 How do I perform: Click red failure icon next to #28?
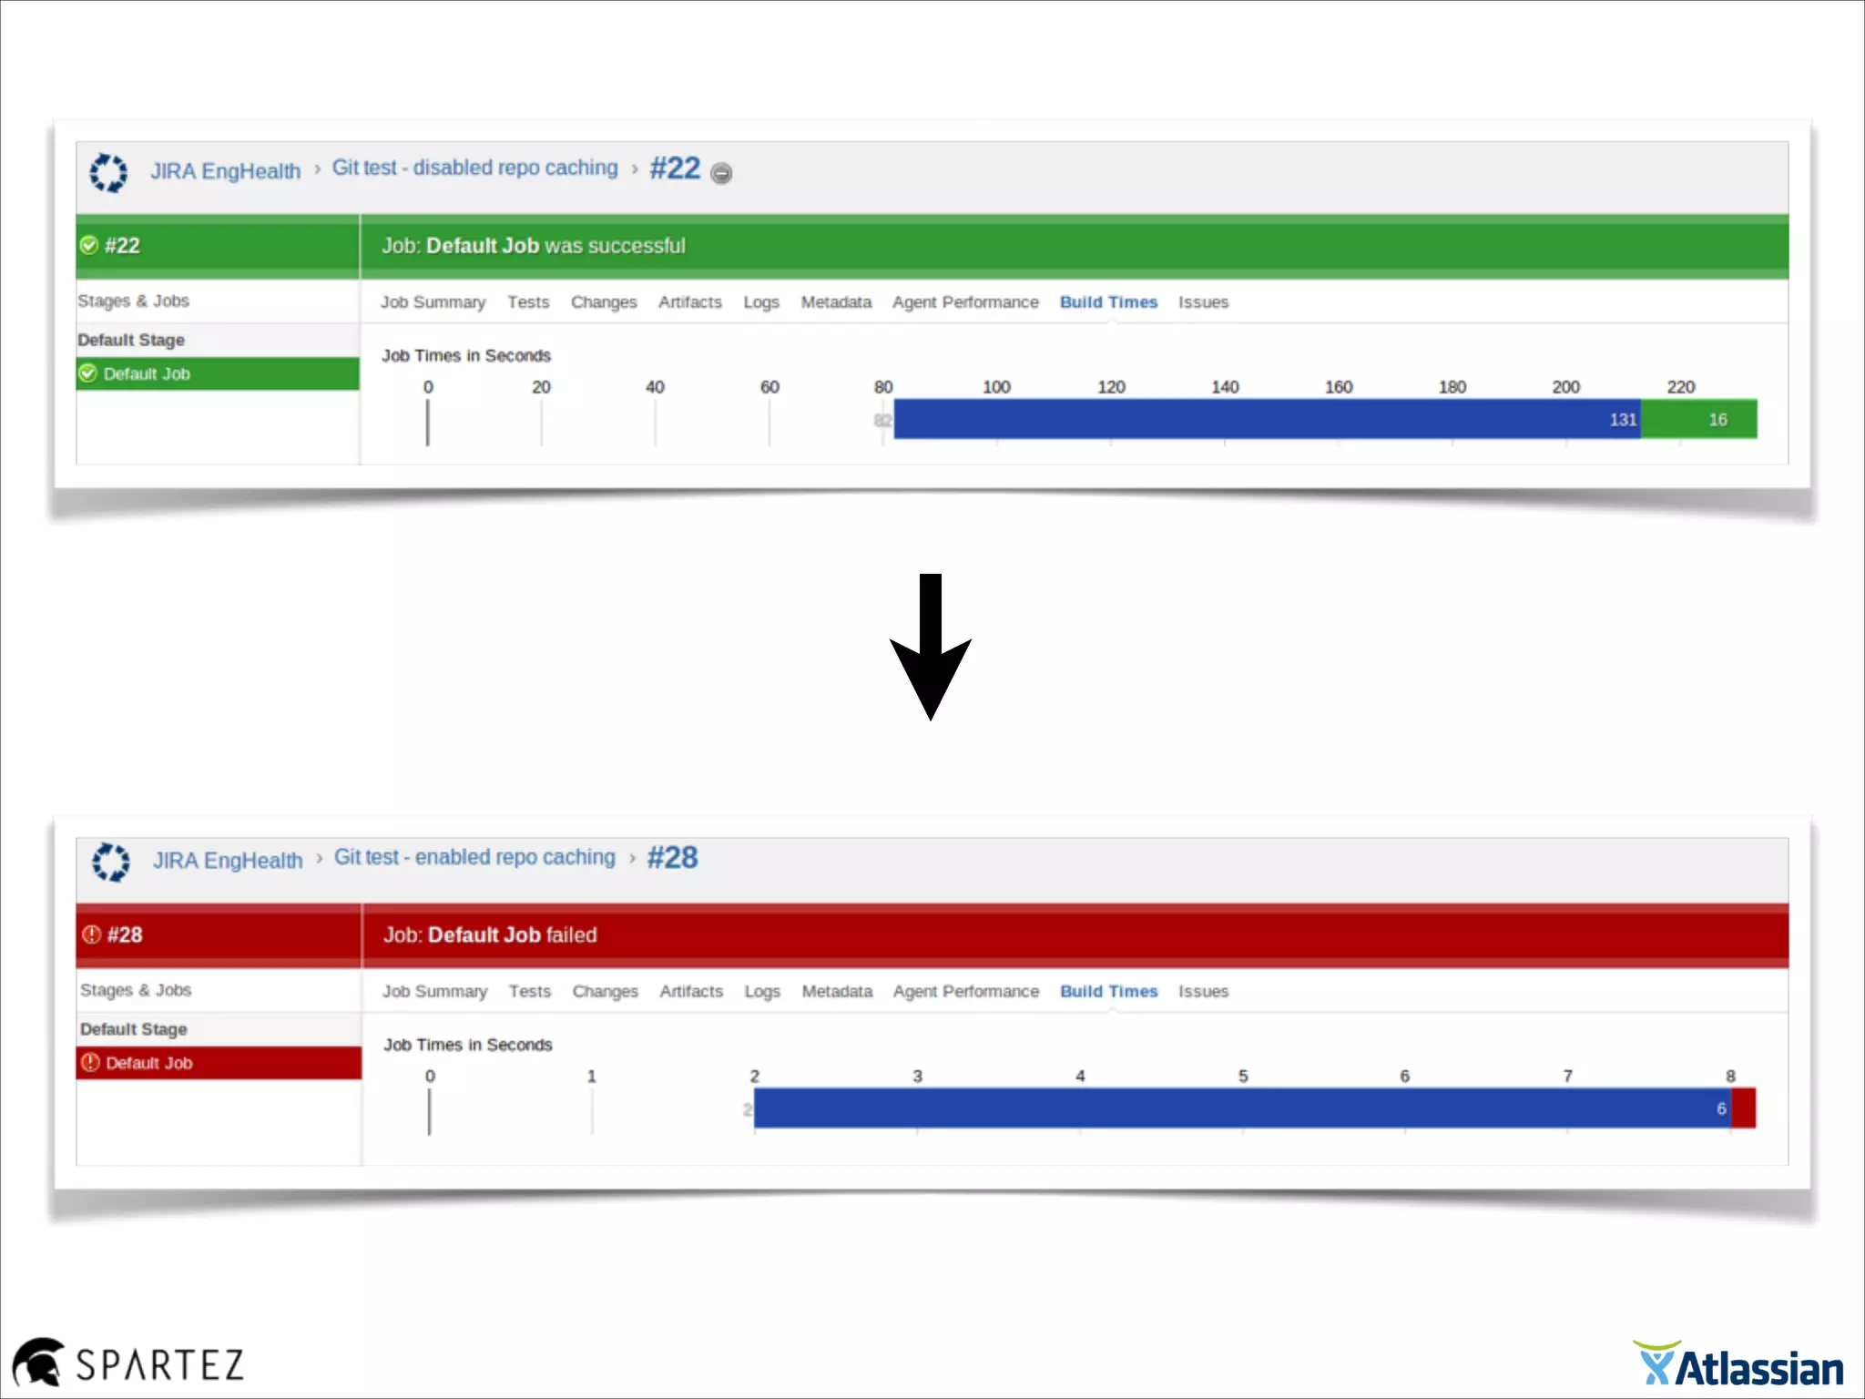click(91, 934)
